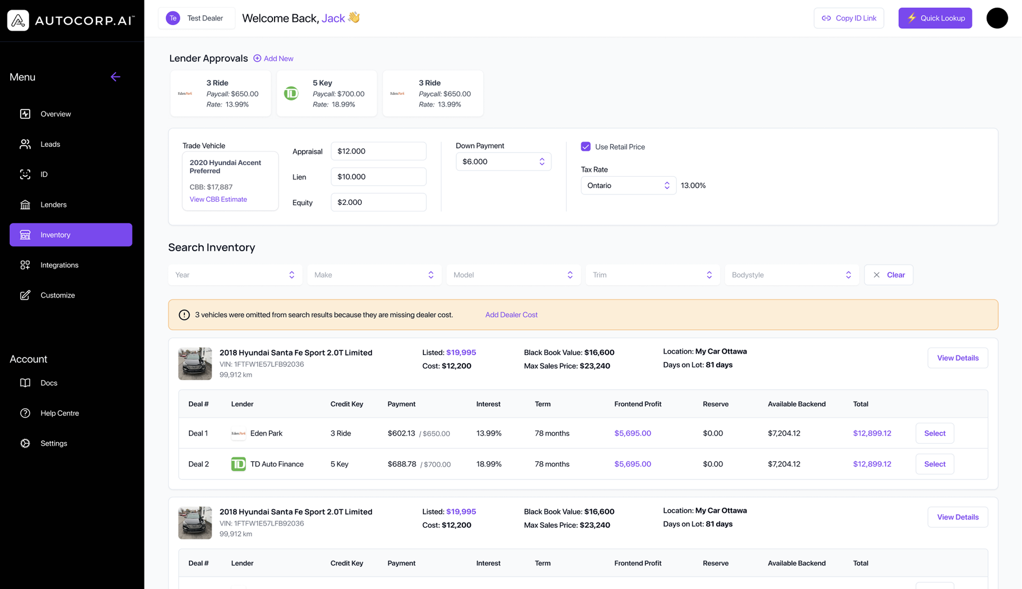
Task: Click Deal 1 Total $12,899.12
Action: click(872, 433)
